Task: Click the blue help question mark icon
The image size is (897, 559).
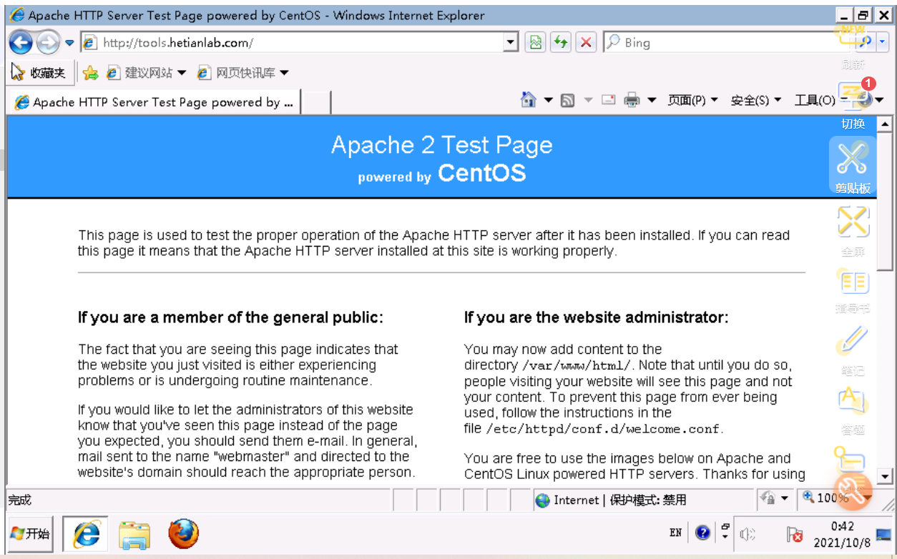Action: [x=702, y=533]
